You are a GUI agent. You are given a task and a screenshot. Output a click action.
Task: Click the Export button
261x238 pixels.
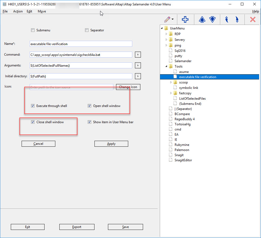click(77, 227)
